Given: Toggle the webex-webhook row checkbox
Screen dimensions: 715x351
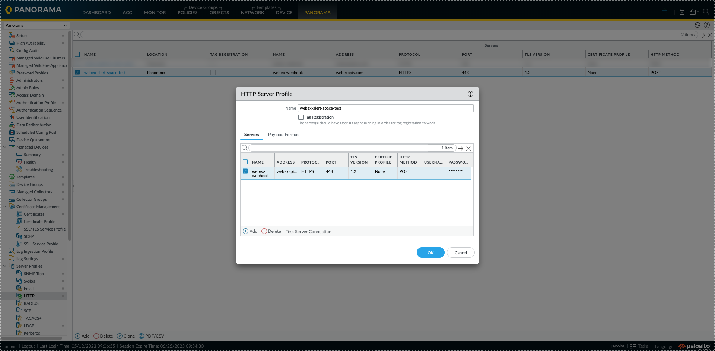Looking at the screenshot, I should tap(245, 171).
